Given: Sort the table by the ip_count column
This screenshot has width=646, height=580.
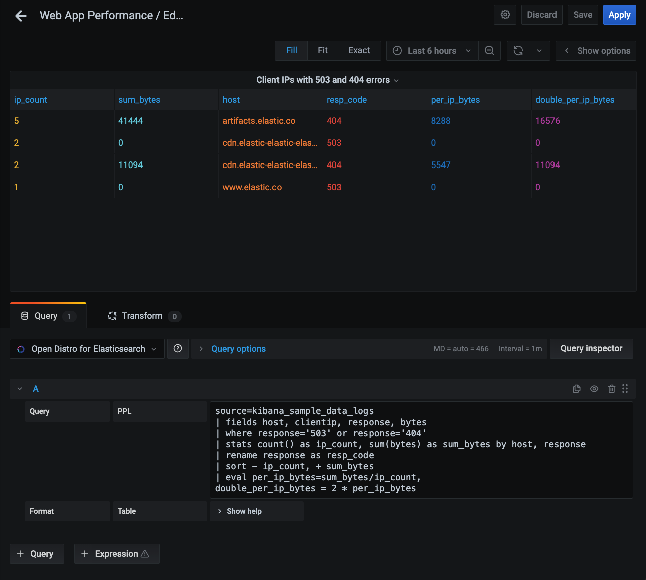Looking at the screenshot, I should click(30, 99).
